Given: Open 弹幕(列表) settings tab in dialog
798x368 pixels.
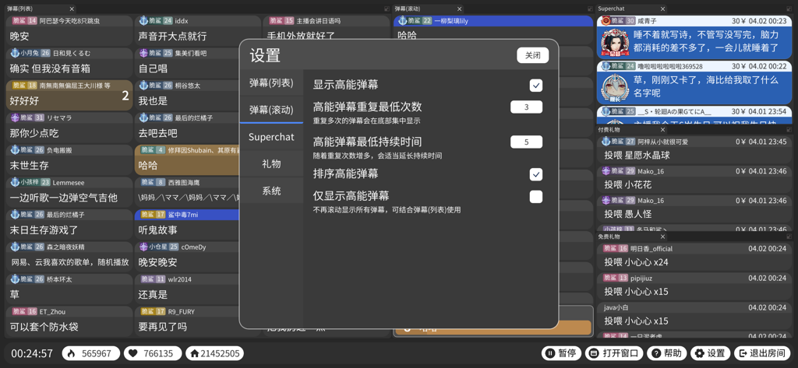Looking at the screenshot, I should [271, 82].
